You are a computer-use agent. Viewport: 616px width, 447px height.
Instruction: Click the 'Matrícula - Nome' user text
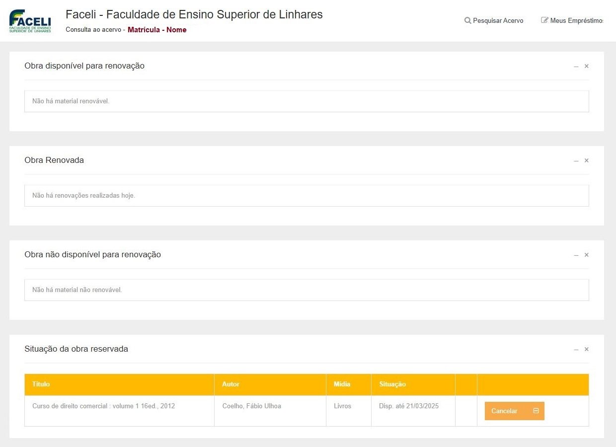[x=157, y=30]
